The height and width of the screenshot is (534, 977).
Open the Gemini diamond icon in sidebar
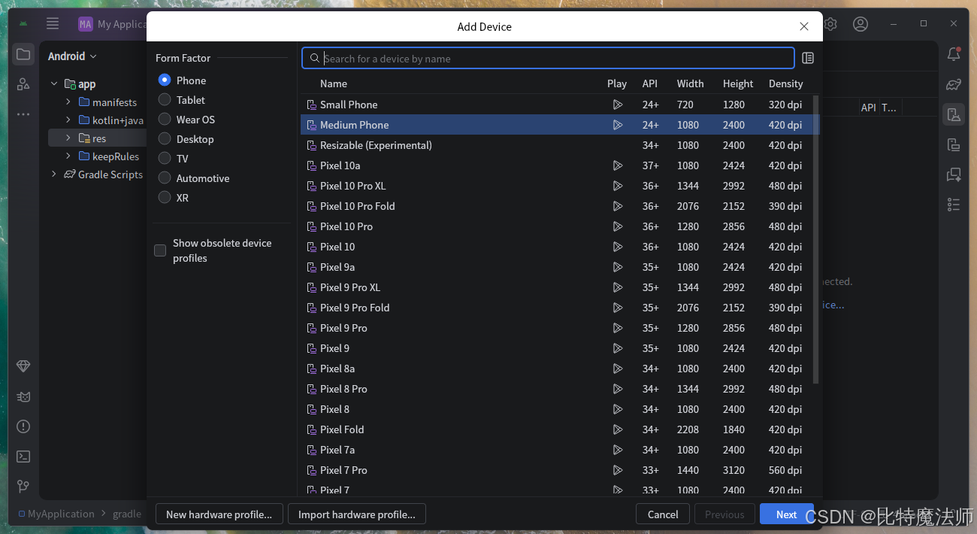(x=23, y=366)
